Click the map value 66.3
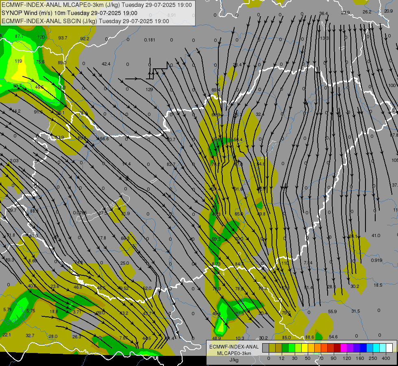The width and height of the screenshot is (398, 366). (125, 238)
